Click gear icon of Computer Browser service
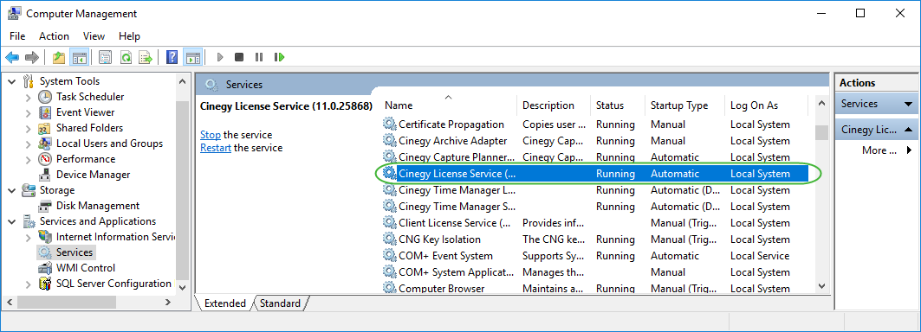This screenshot has width=921, height=332. coord(389,288)
